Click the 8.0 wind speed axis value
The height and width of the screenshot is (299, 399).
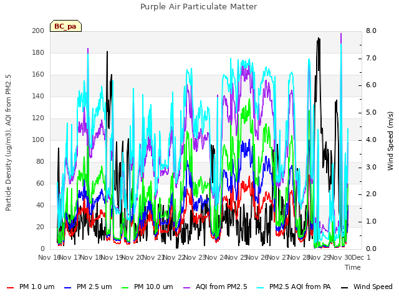(x=372, y=31)
